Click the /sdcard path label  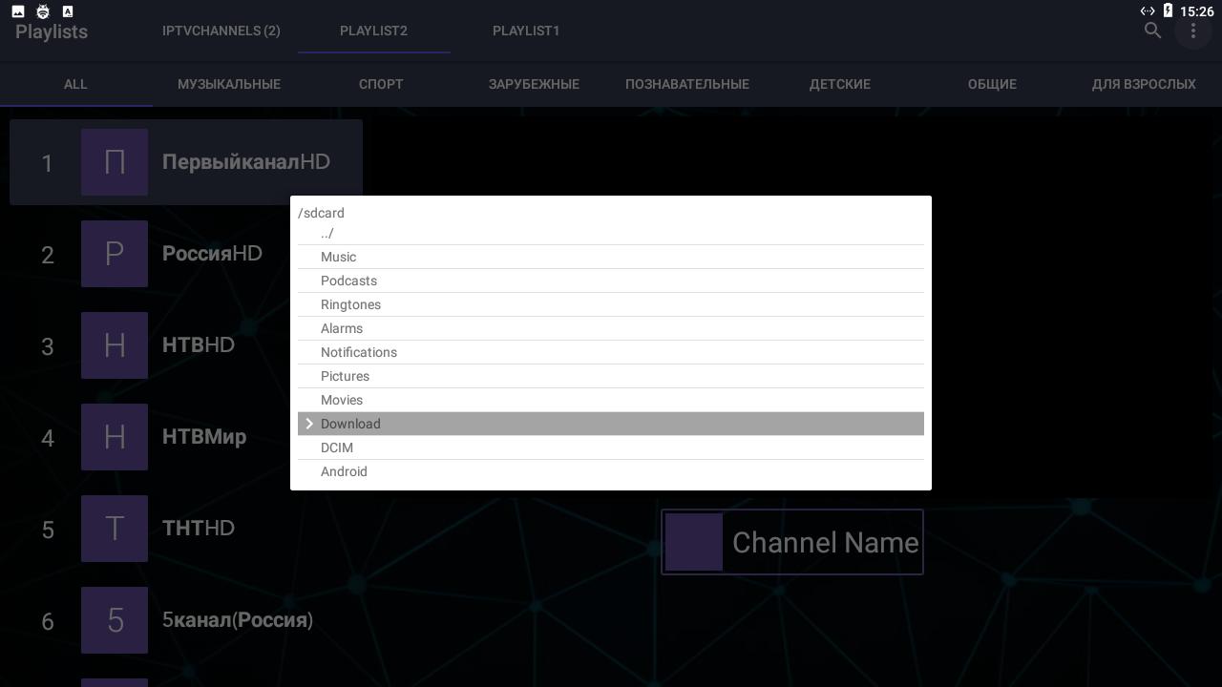(x=321, y=213)
